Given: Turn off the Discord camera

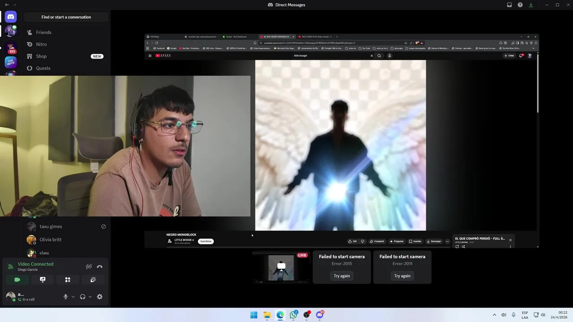Looking at the screenshot, I should (17, 280).
